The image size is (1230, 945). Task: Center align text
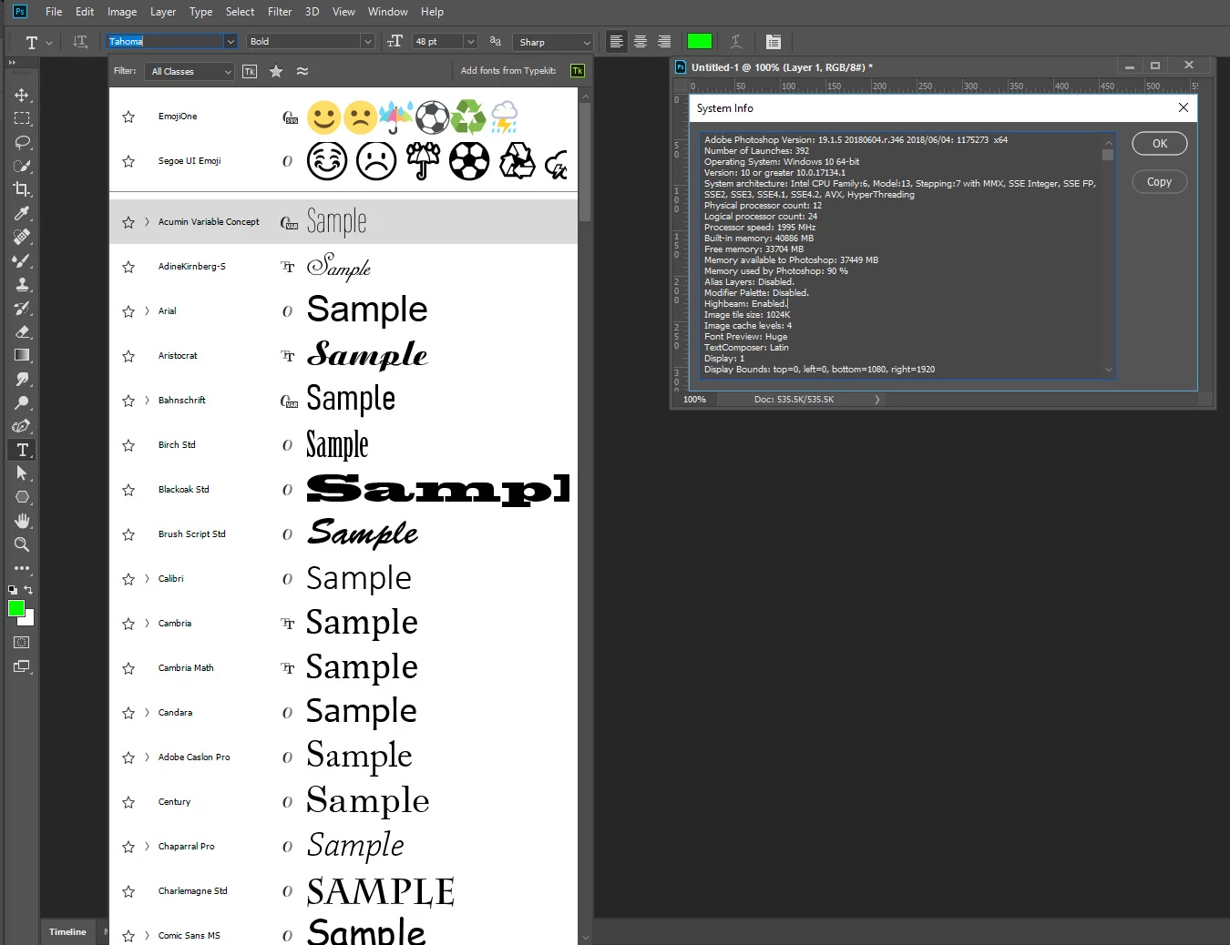[641, 42]
